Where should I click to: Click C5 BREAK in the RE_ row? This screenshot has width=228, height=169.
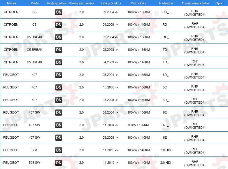pyautogui.click(x=35, y=37)
